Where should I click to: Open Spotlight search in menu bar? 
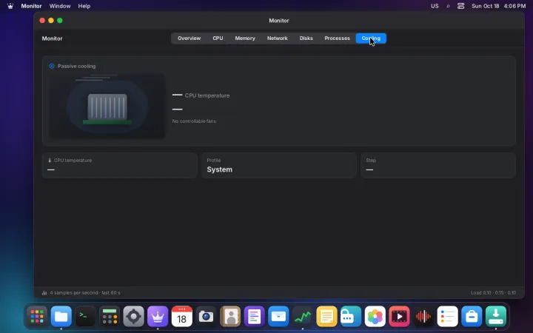coord(448,6)
